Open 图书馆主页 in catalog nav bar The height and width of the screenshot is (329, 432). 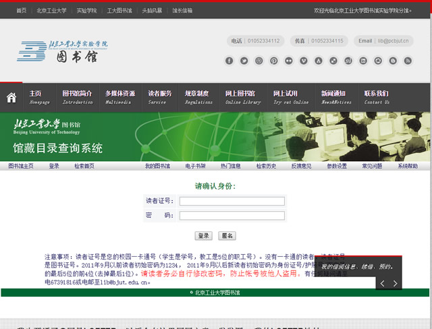(21, 166)
